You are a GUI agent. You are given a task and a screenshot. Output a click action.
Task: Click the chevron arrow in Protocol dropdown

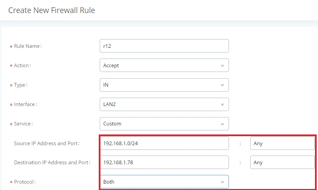[x=222, y=182]
